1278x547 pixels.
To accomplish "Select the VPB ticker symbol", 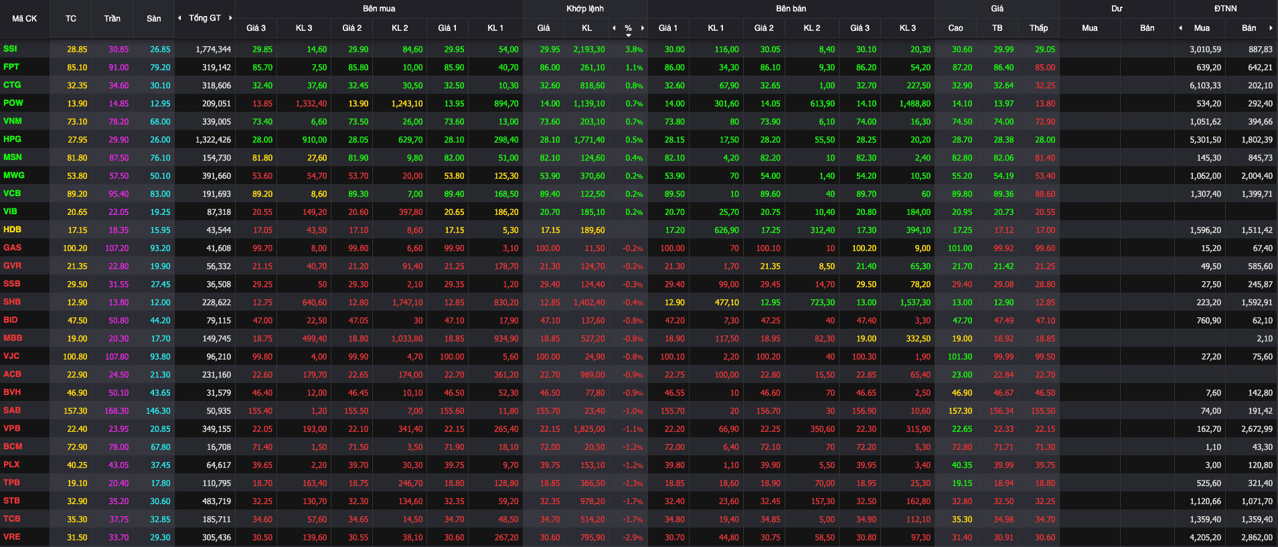I will click(12, 428).
